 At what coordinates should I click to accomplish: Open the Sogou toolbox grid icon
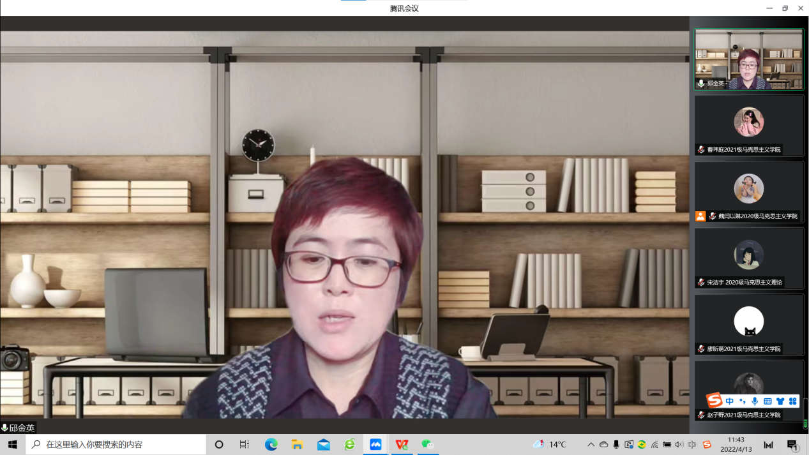tap(792, 401)
